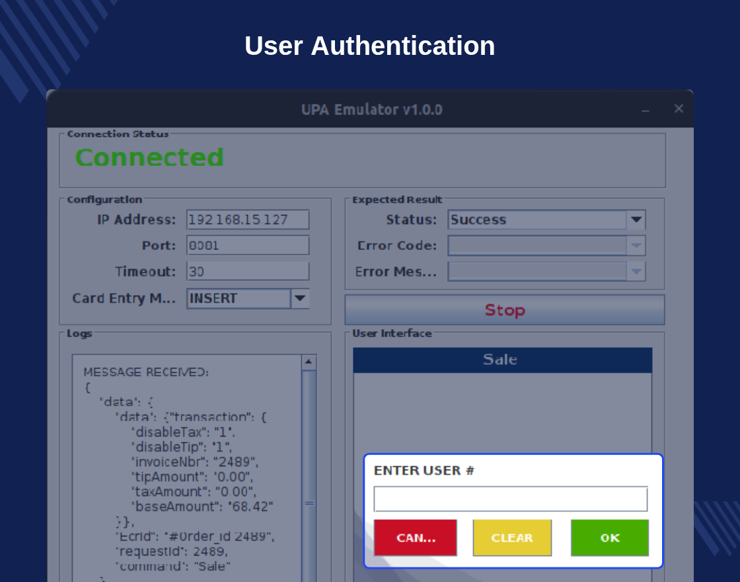The width and height of the screenshot is (740, 582).
Task: Click the Error Code combo box field
Action: [537, 245]
